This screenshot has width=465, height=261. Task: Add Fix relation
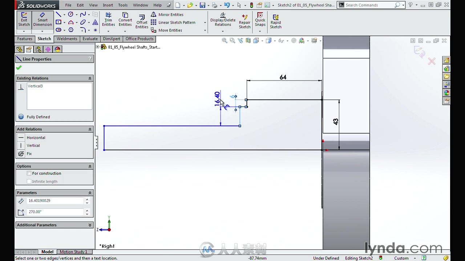coord(25,154)
